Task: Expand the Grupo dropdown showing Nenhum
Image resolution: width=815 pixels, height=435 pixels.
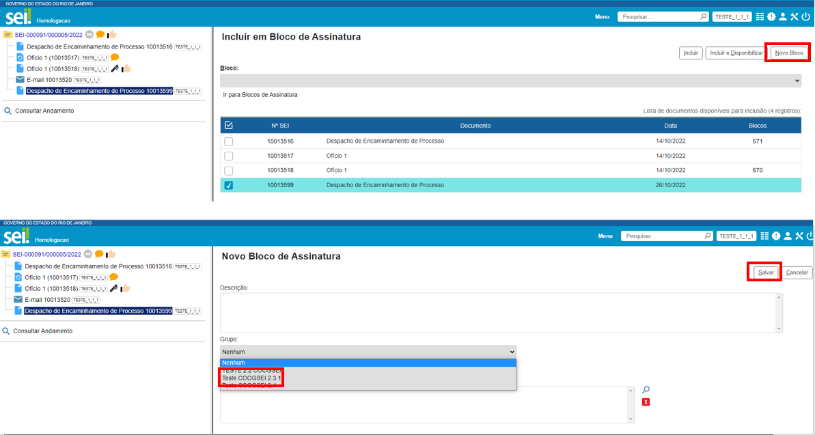Action: point(368,351)
